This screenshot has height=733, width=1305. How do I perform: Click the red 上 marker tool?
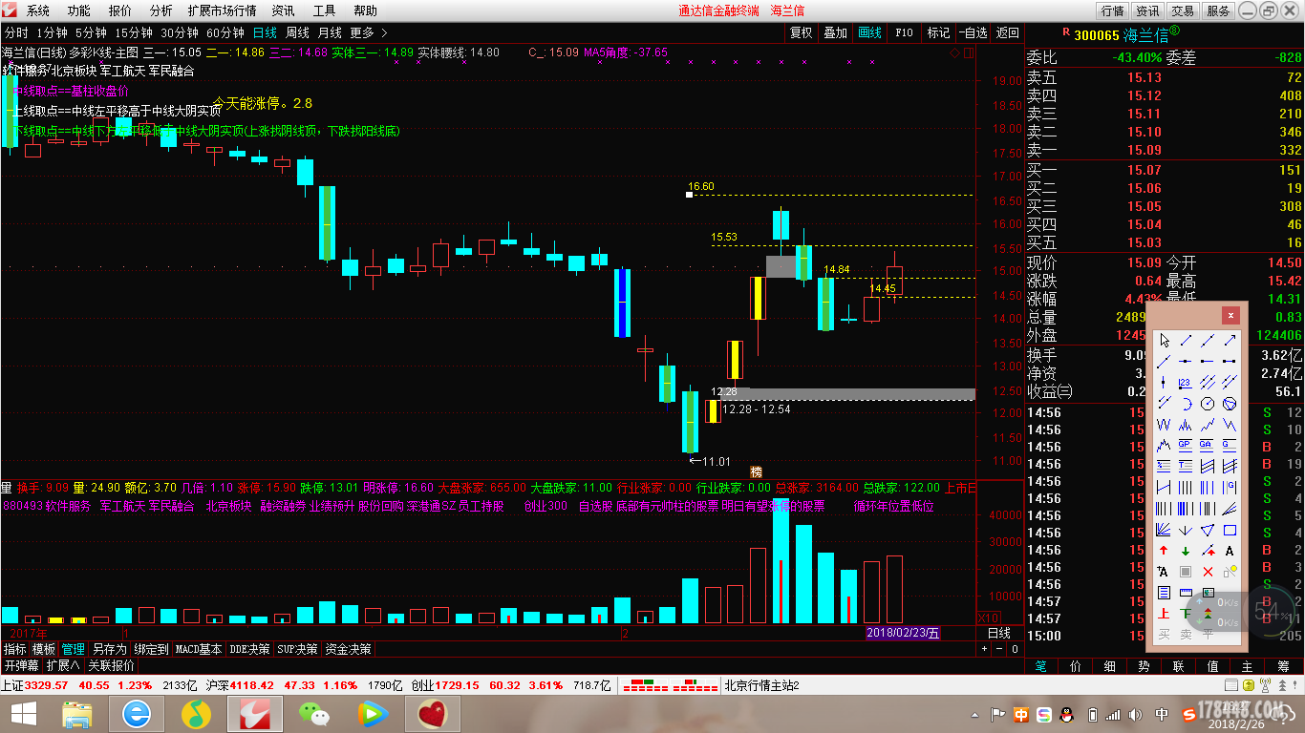[x=1164, y=613]
